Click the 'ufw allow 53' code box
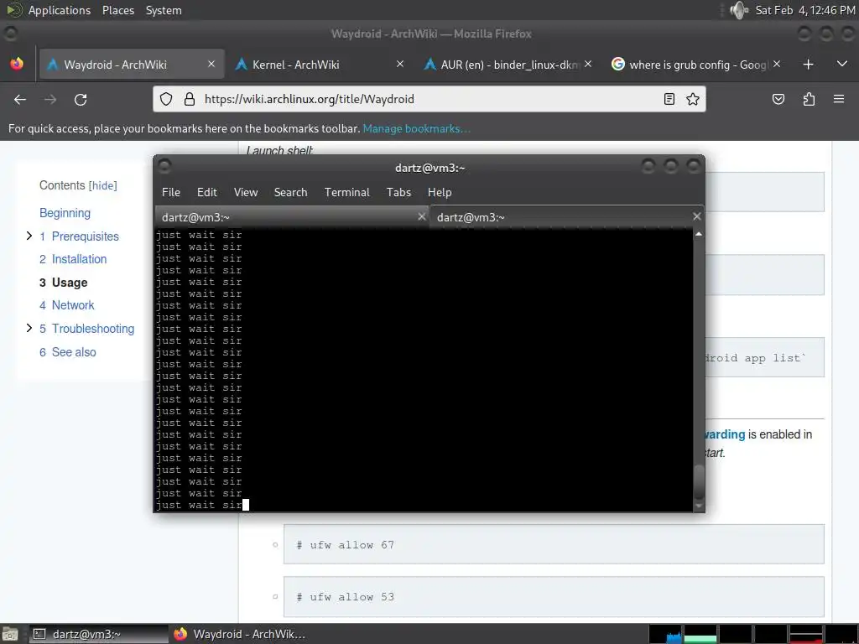Image resolution: width=859 pixels, height=644 pixels. 554,596
